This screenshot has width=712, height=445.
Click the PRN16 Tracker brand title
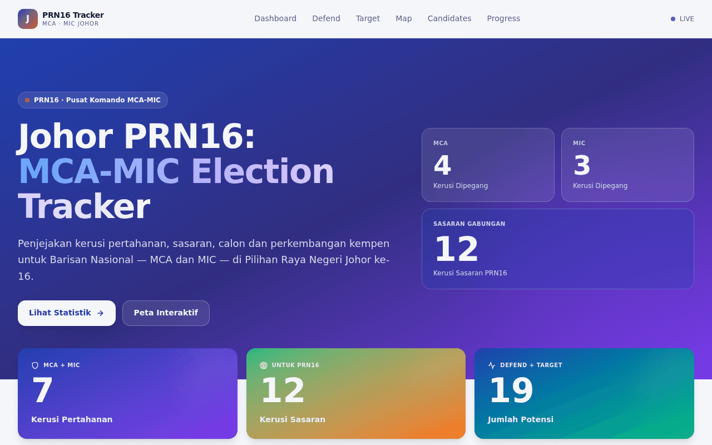(x=73, y=15)
